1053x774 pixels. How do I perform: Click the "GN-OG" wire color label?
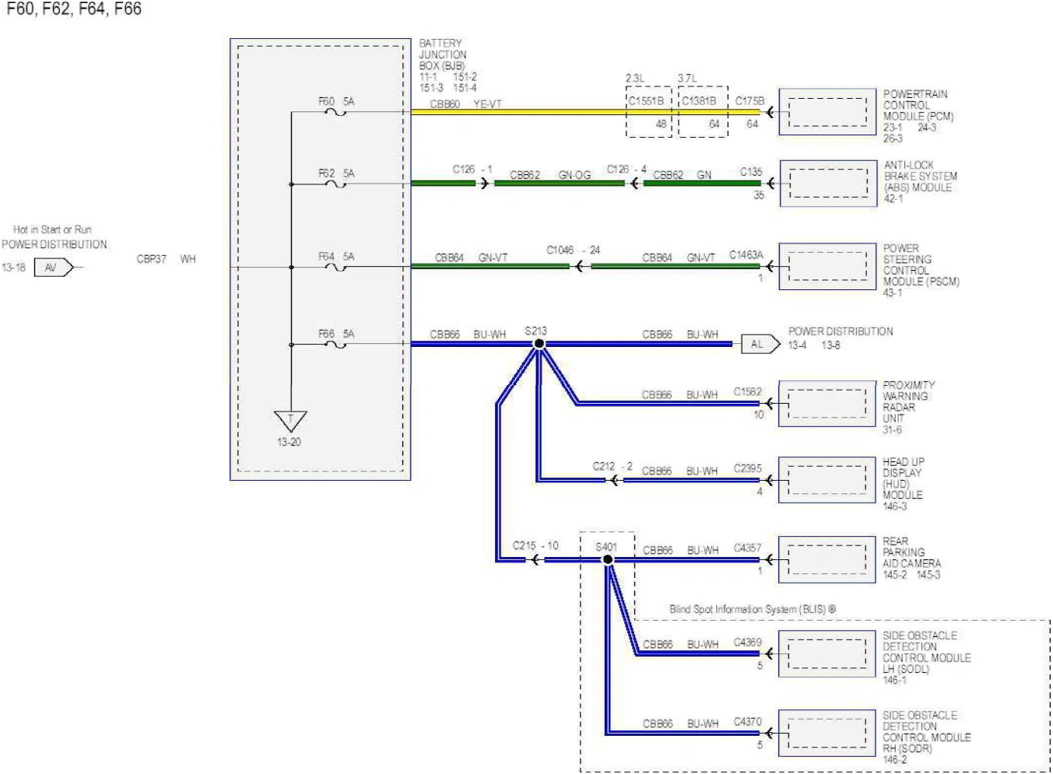pos(574,175)
